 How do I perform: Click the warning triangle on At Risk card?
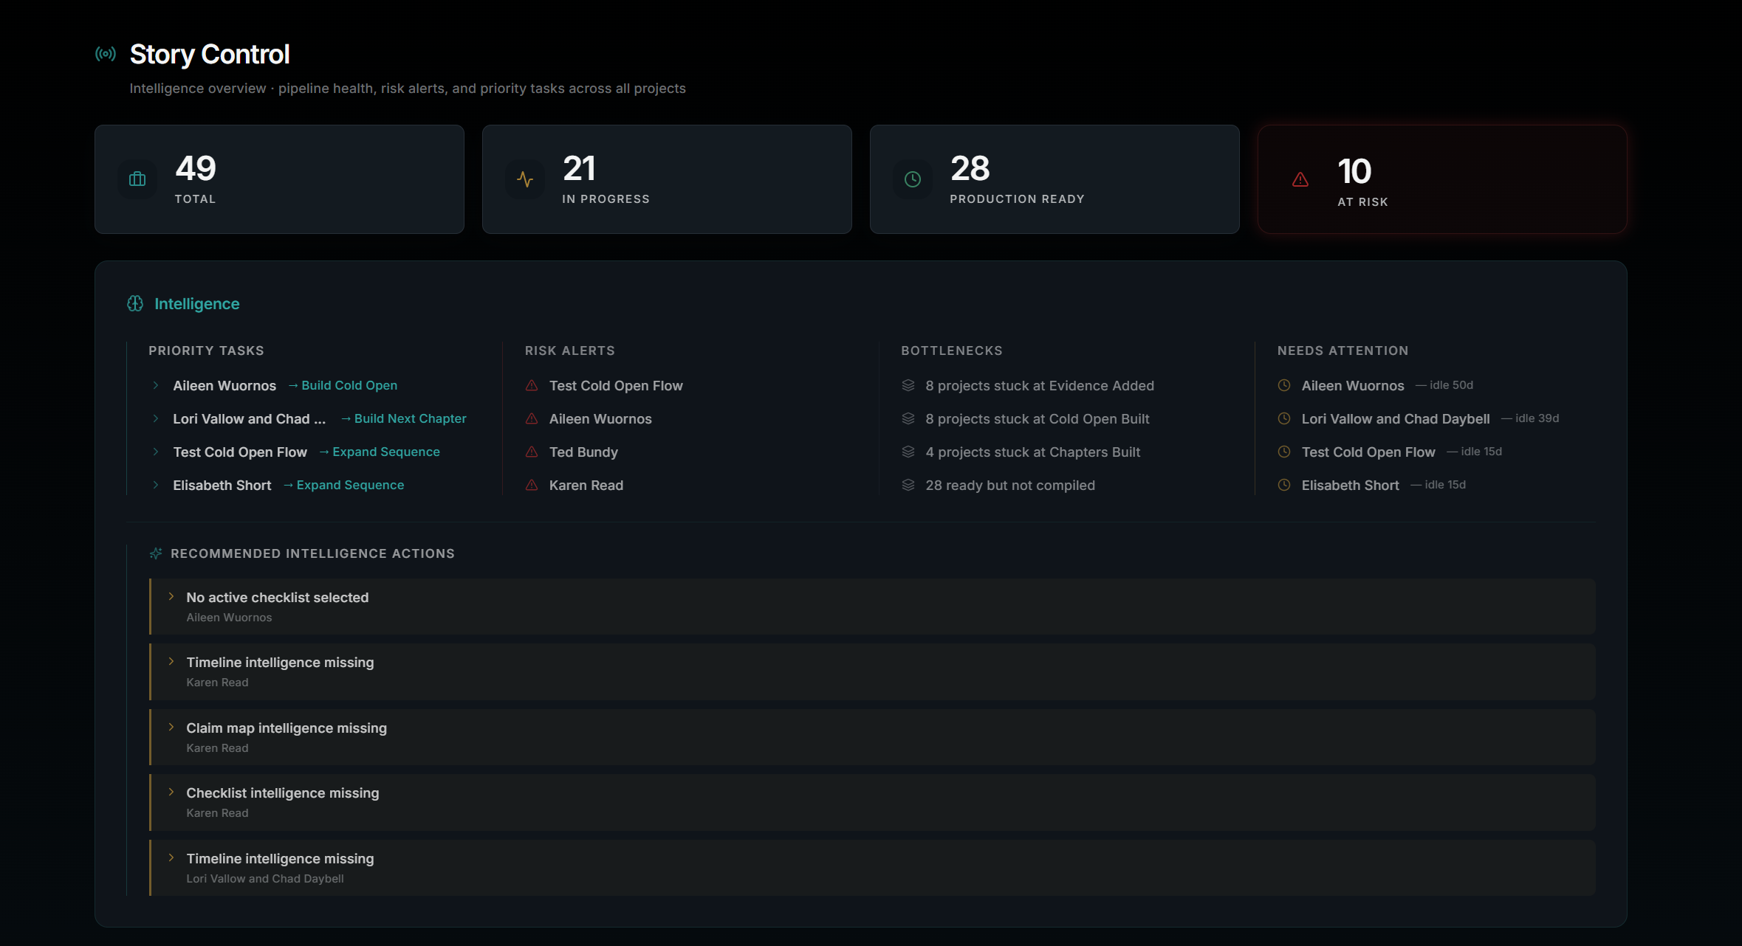click(x=1300, y=179)
